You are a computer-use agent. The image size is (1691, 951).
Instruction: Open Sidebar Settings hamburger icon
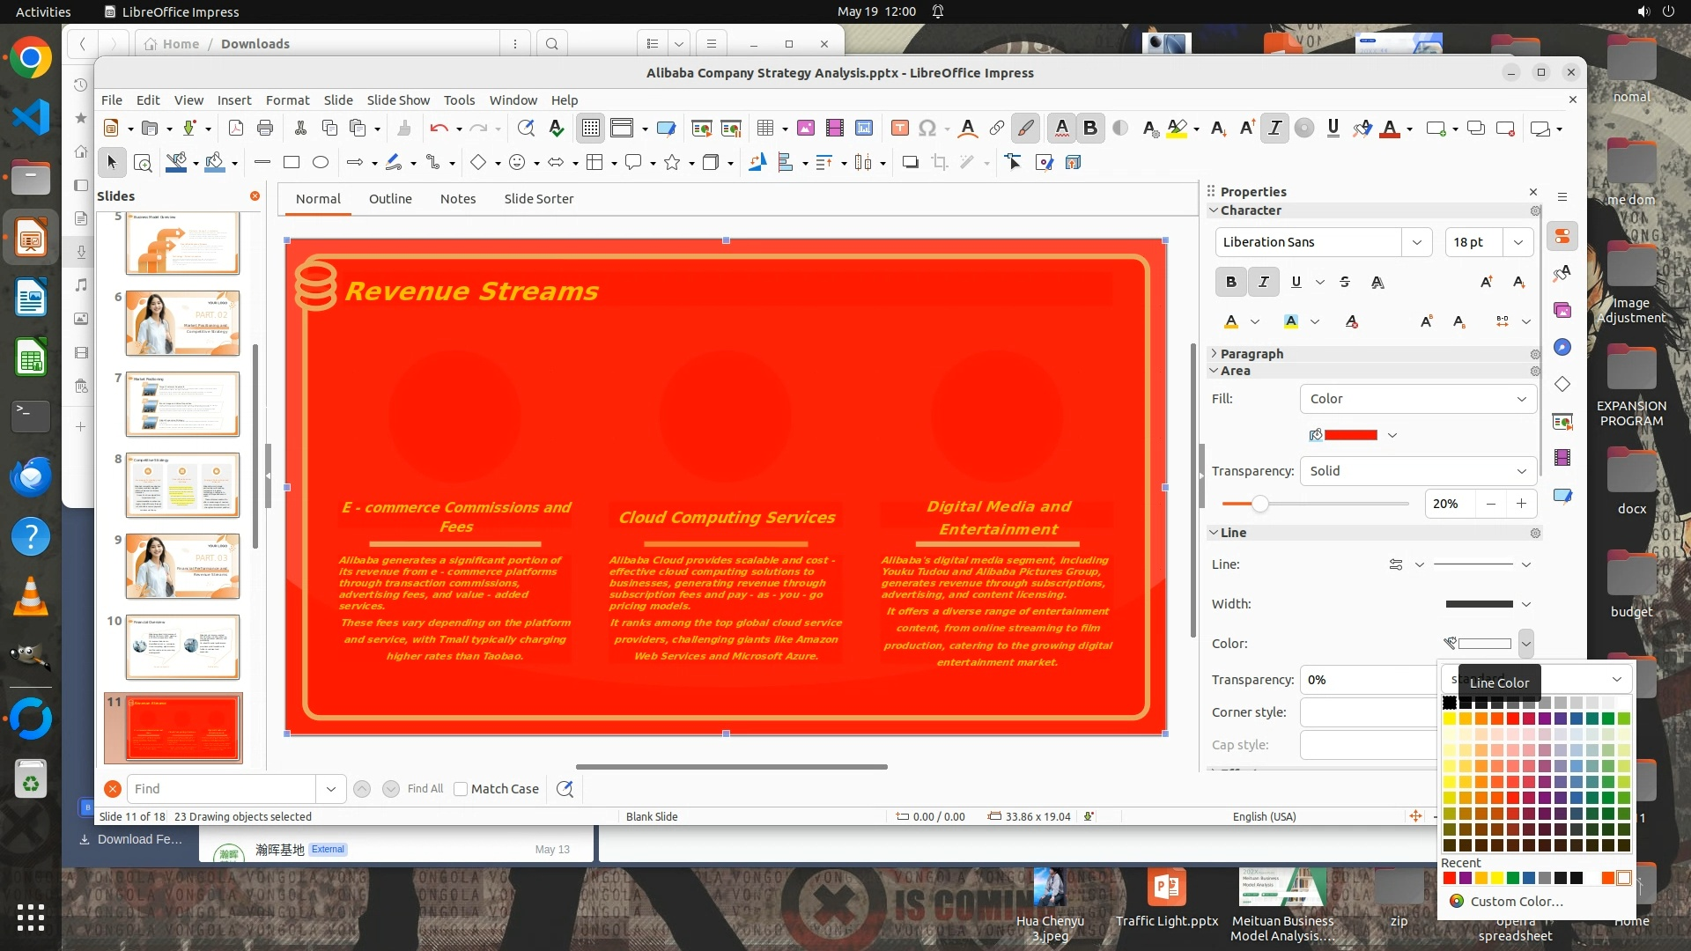1562,197
